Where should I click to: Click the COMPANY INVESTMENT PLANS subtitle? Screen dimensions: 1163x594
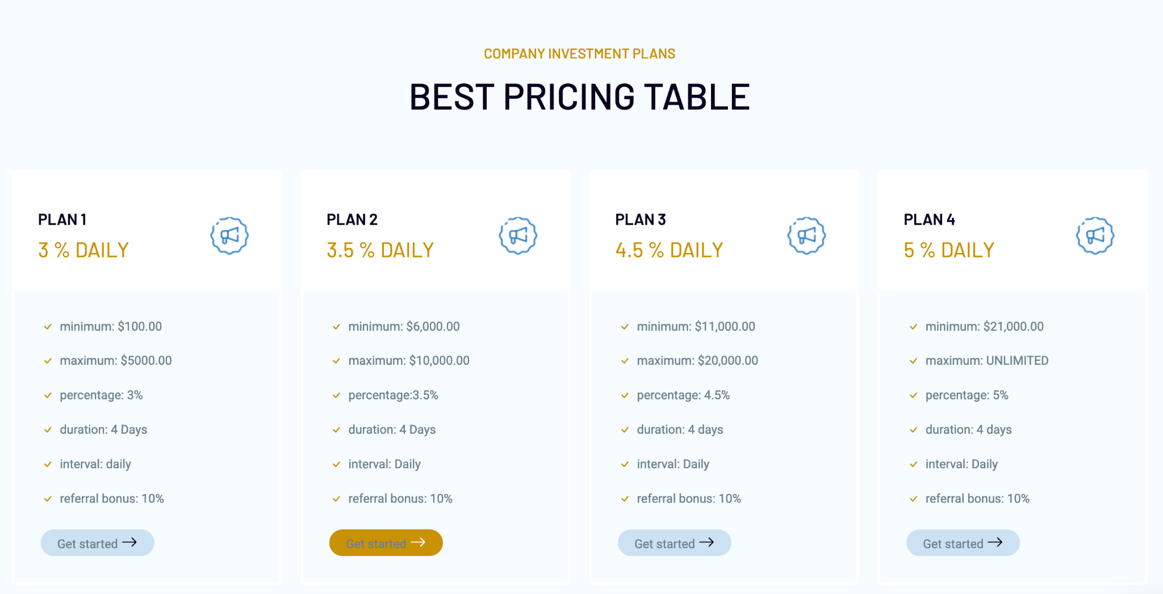click(x=580, y=54)
